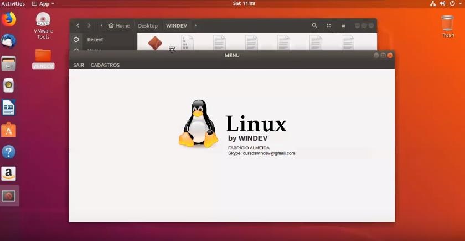Open system menu dropdown arrow in top bar

point(460,3)
